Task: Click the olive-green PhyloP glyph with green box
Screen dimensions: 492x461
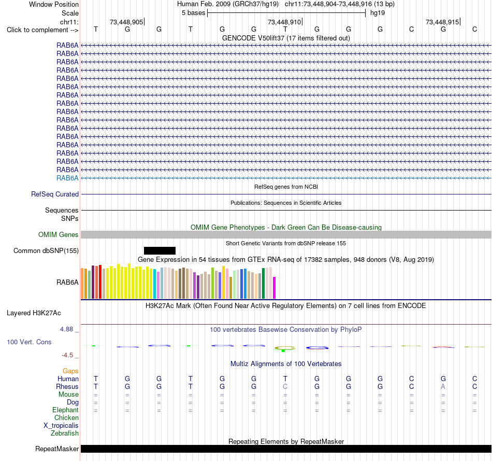Action: 285,348
